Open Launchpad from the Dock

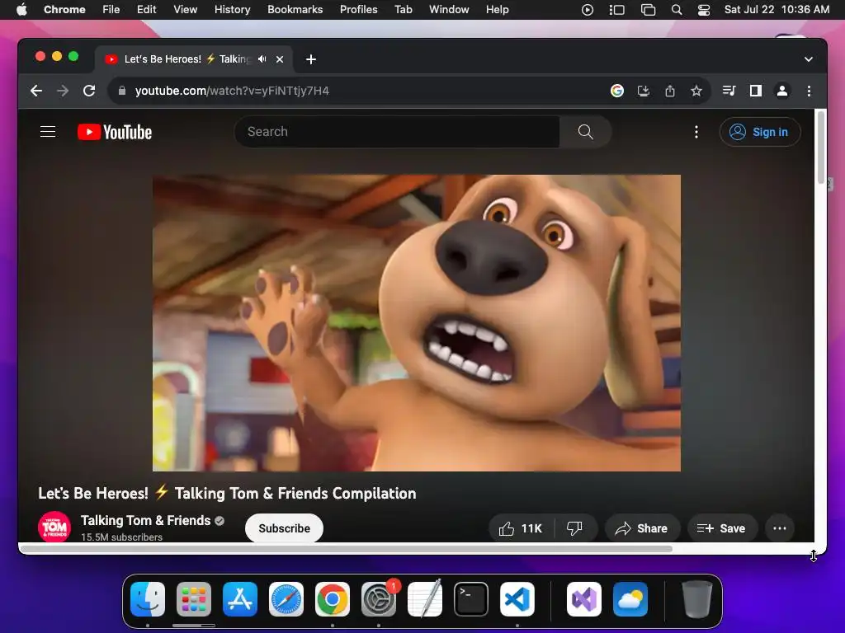coord(194,599)
